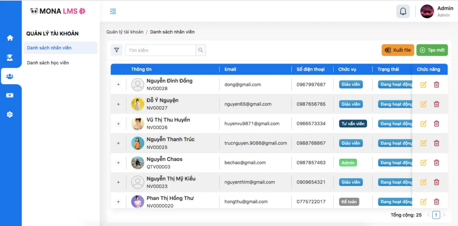This screenshot has width=458, height=226.
Task: Delete Phan Thị Hồng Thư's record
Action: point(437,201)
